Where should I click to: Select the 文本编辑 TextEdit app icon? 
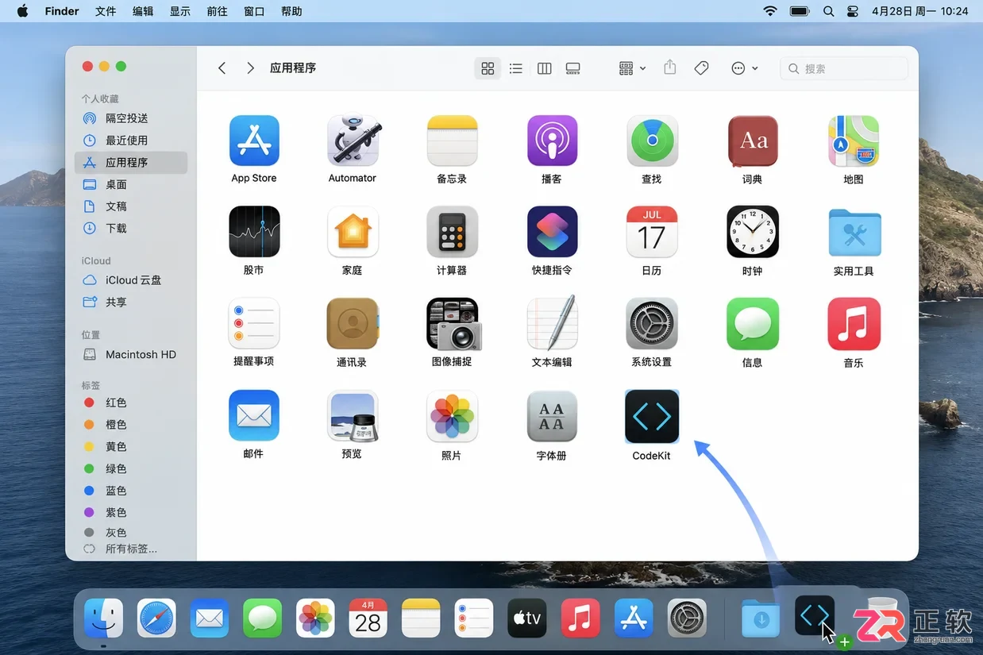tap(552, 323)
